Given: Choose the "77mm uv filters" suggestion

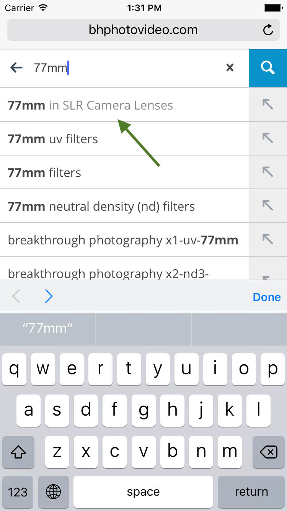Looking at the screenshot, I should 53,139.
